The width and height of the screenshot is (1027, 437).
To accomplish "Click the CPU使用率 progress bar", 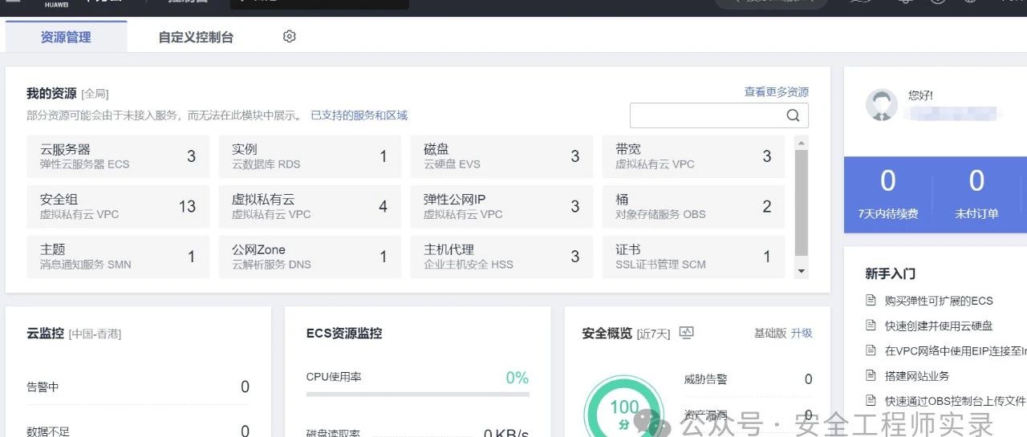I will [x=417, y=395].
